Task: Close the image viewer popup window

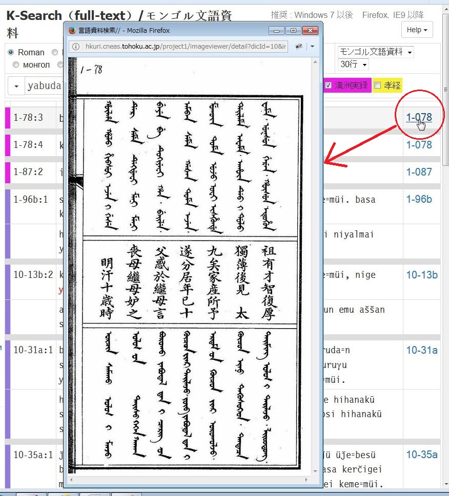Action: [309, 30]
